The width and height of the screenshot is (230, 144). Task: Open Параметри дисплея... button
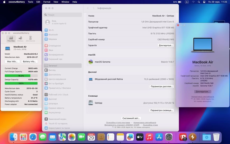click(162, 87)
